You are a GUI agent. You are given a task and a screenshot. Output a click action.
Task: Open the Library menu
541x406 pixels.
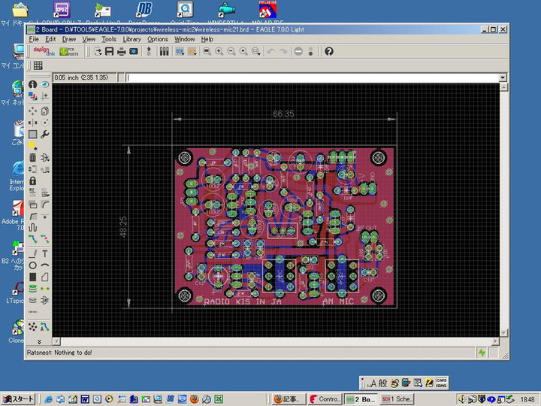tap(131, 39)
